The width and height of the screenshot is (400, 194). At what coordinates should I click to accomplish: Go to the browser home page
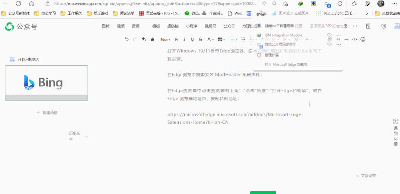pos(32,4)
